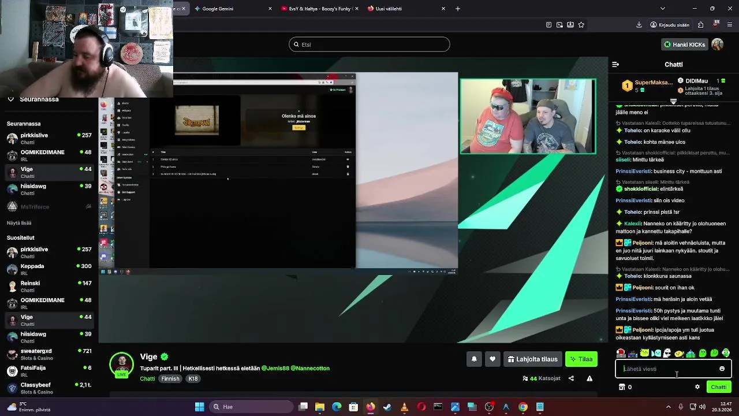Expand followed list with Näytä lisää

[19, 223]
